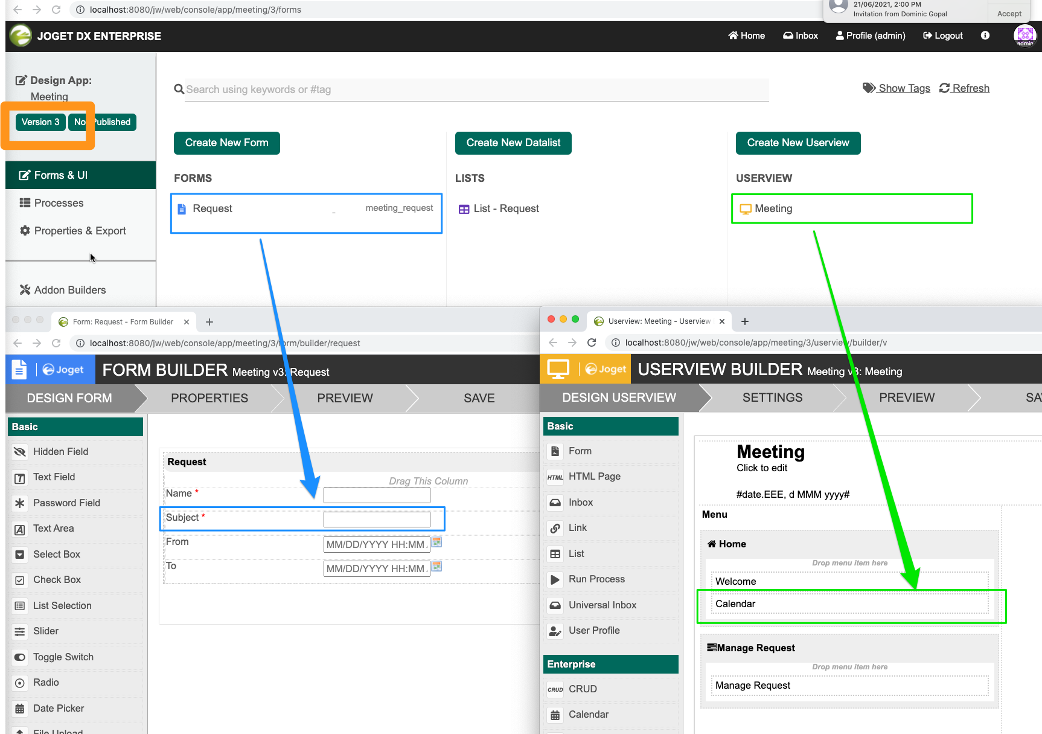
Task: Switch to the Form Builder PROPERTIES tab
Action: click(209, 398)
